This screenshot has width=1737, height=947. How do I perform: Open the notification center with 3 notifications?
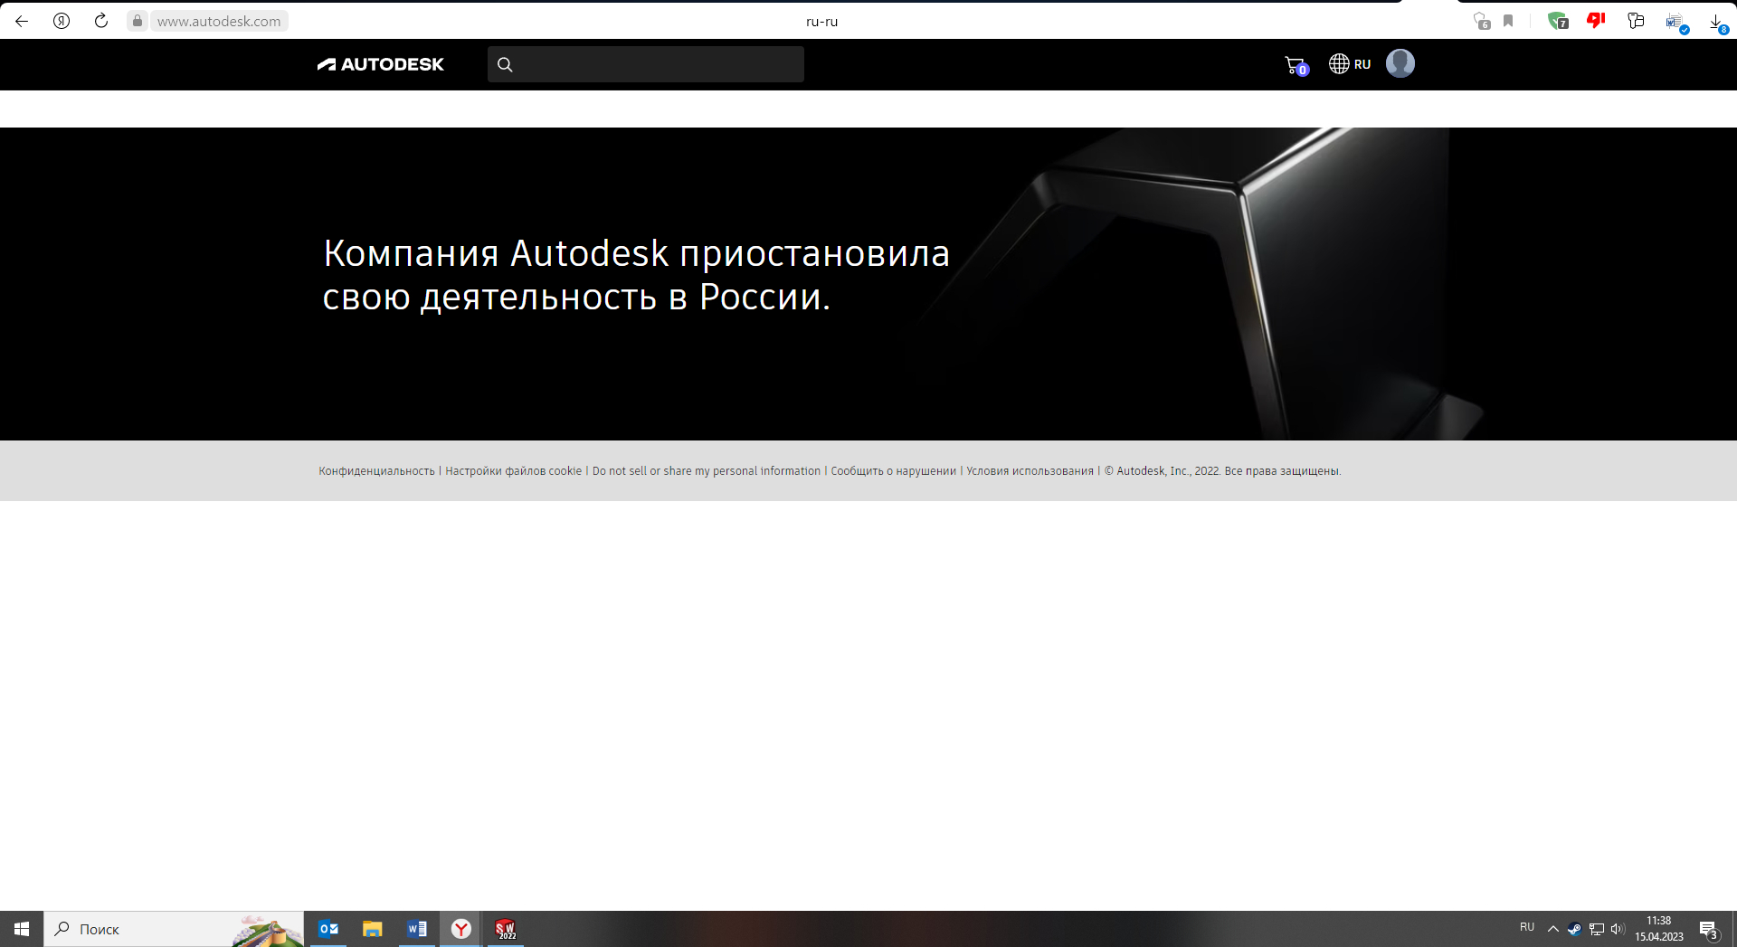tap(1709, 930)
